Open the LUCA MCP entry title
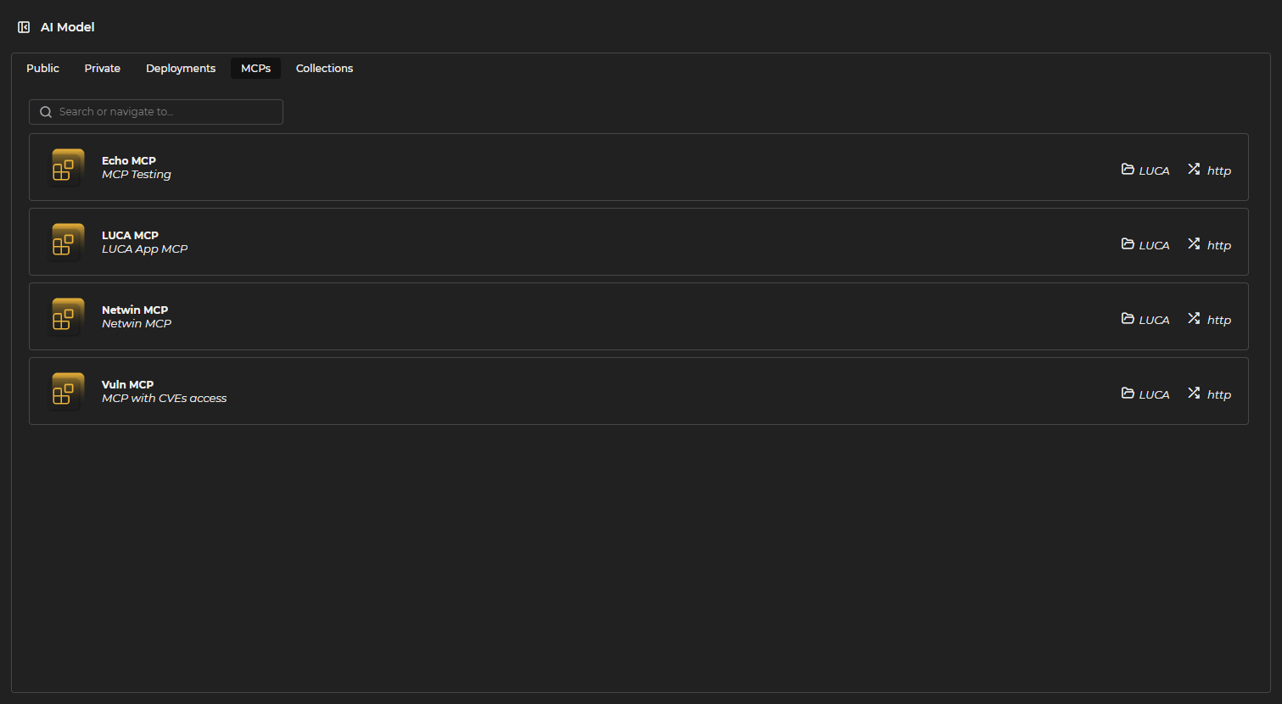 [130, 235]
